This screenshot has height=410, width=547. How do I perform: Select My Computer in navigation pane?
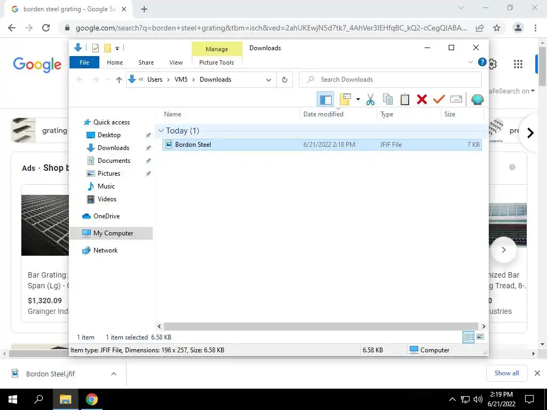click(113, 233)
